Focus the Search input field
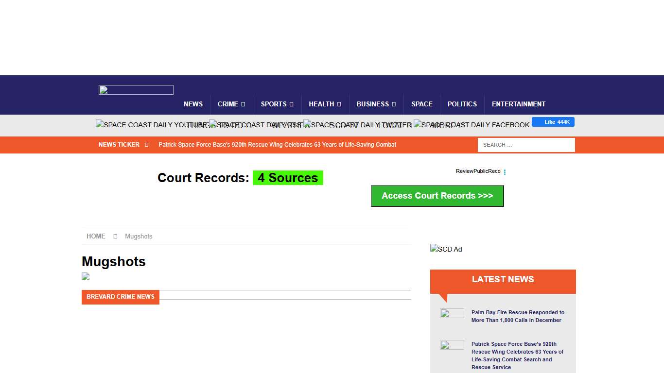 (526, 145)
